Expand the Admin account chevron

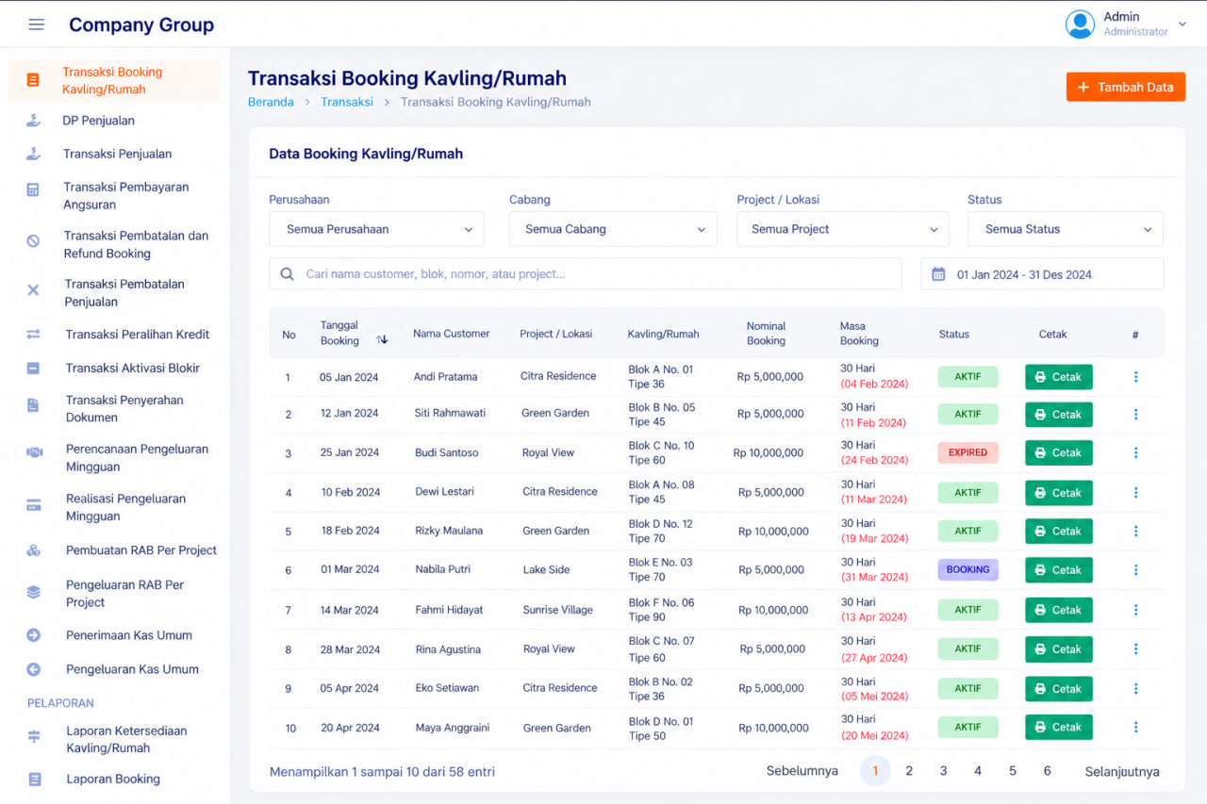coord(1182,25)
